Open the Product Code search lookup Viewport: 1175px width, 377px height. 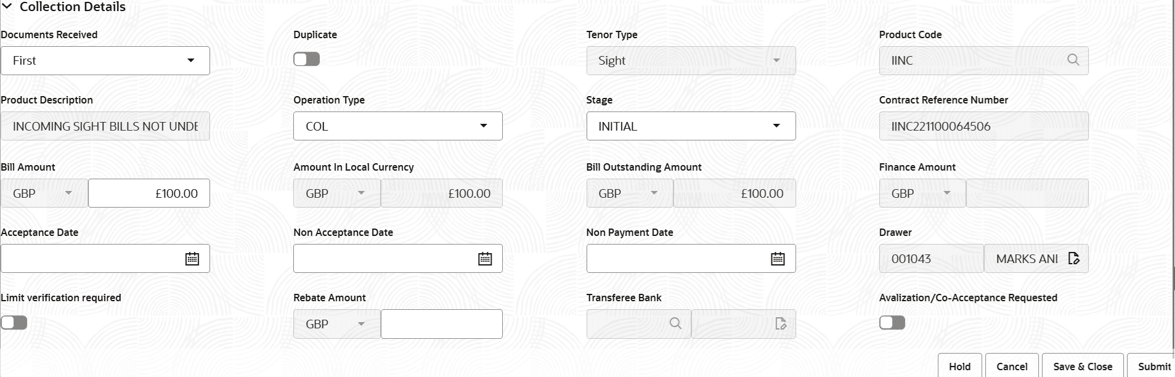coord(1073,60)
